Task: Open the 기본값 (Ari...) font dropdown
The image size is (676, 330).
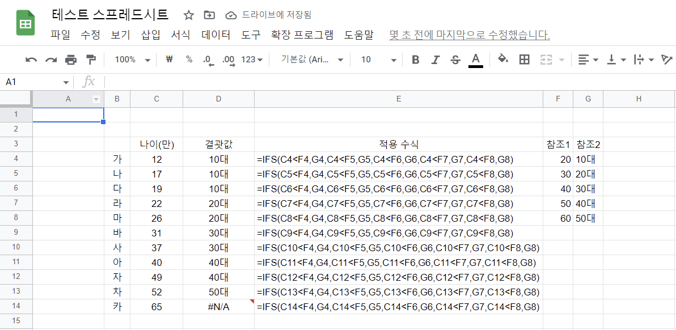Action: (312, 60)
